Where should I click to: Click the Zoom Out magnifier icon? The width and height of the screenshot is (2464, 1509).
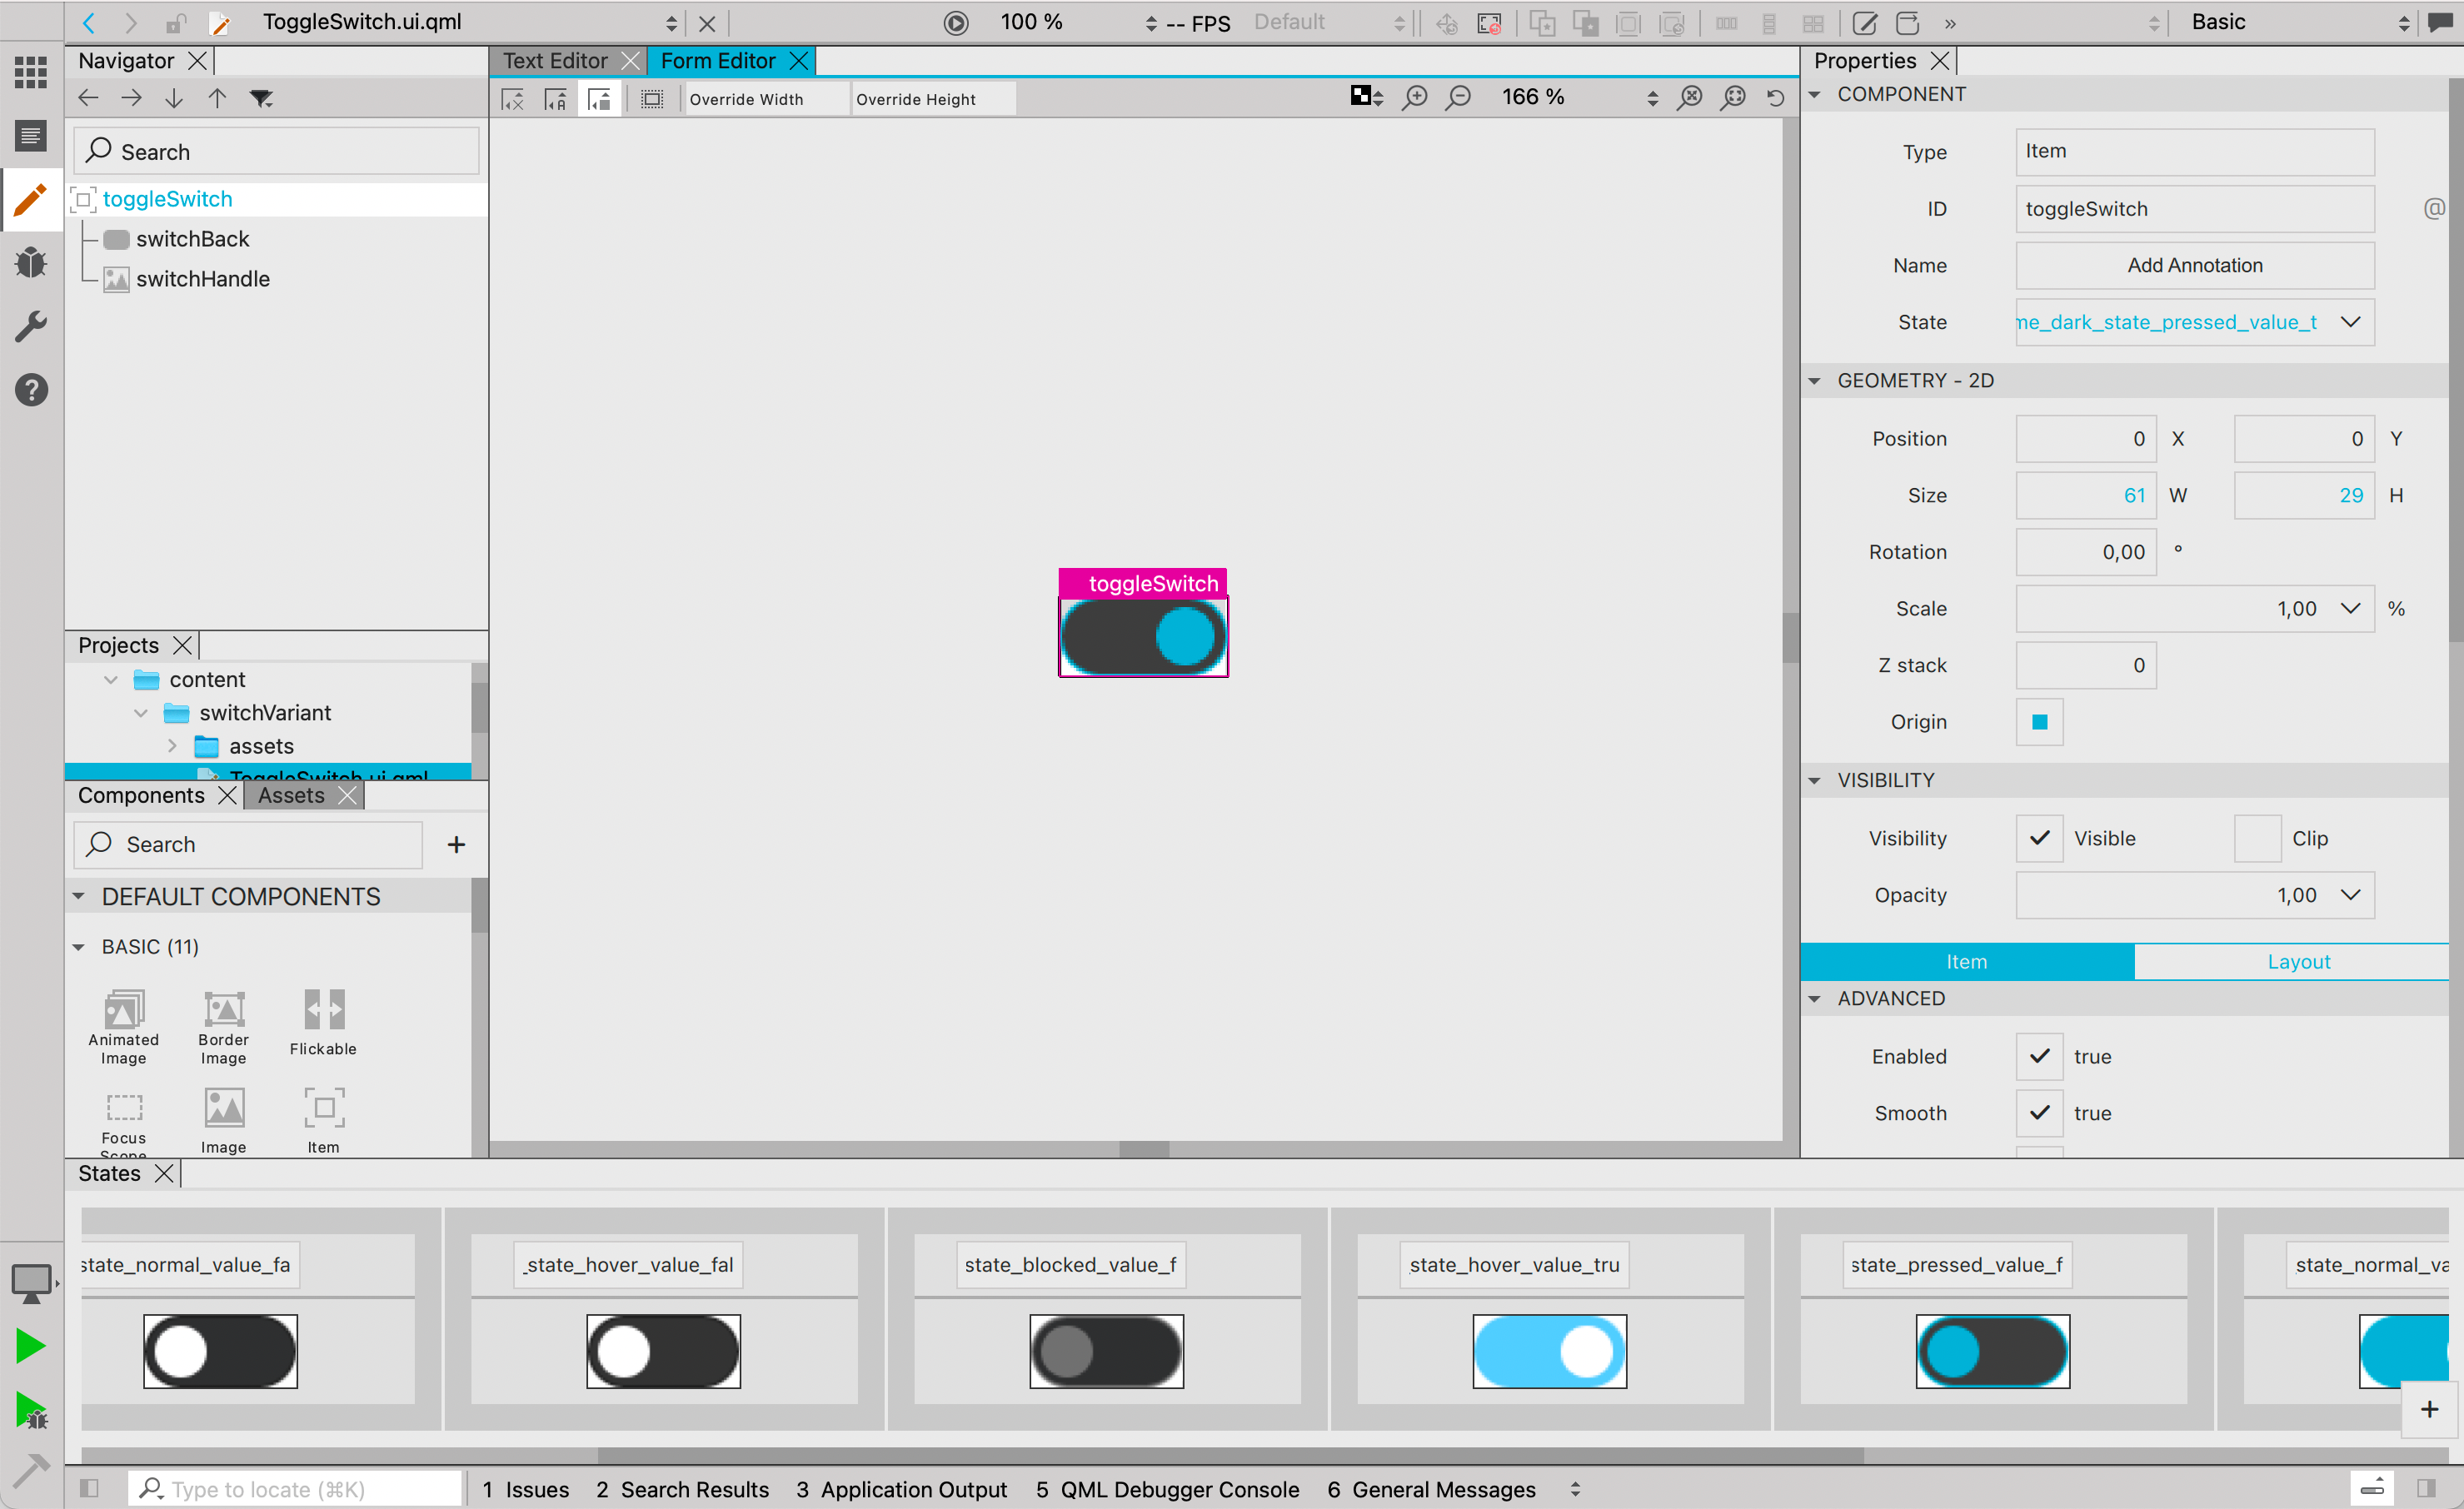[x=1458, y=97]
